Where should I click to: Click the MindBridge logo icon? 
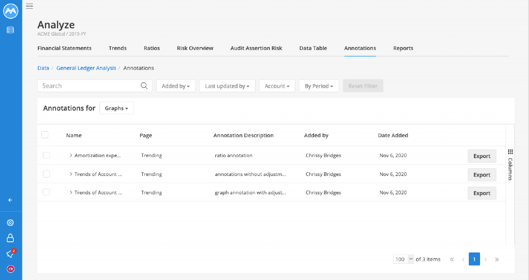click(x=11, y=11)
